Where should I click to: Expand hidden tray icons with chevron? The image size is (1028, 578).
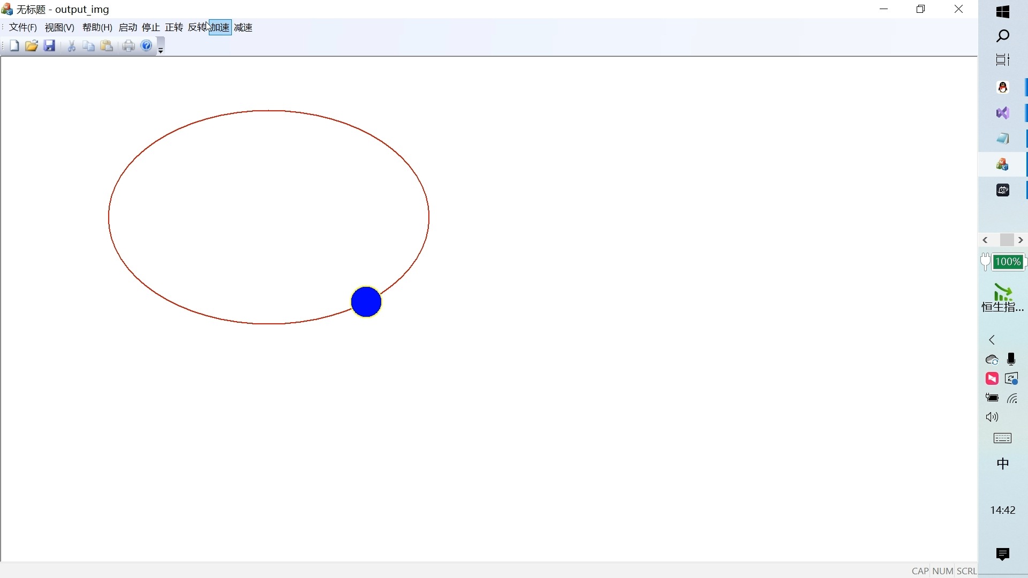(x=992, y=340)
